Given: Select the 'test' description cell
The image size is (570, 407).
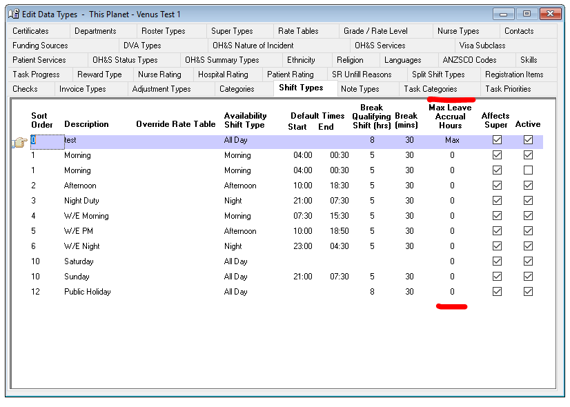Looking at the screenshot, I should [70, 140].
